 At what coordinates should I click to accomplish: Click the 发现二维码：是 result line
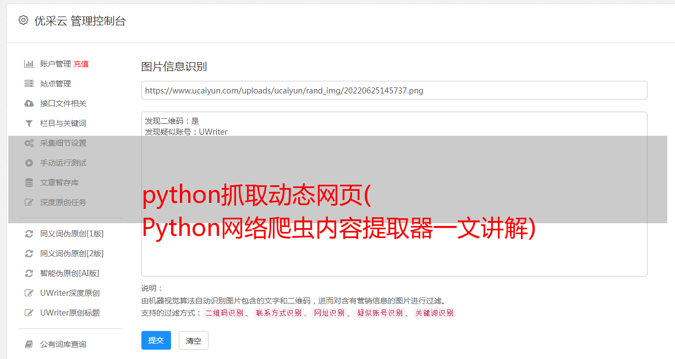(x=172, y=120)
